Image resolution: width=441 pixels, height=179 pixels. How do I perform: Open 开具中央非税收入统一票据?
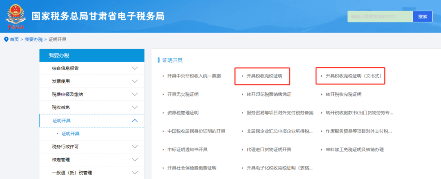(194, 76)
